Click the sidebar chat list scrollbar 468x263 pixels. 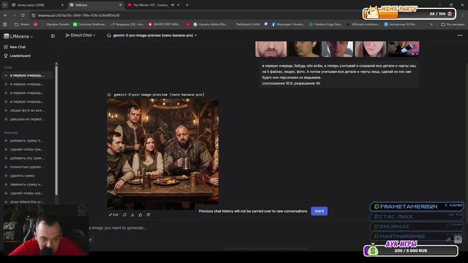[x=56, y=130]
